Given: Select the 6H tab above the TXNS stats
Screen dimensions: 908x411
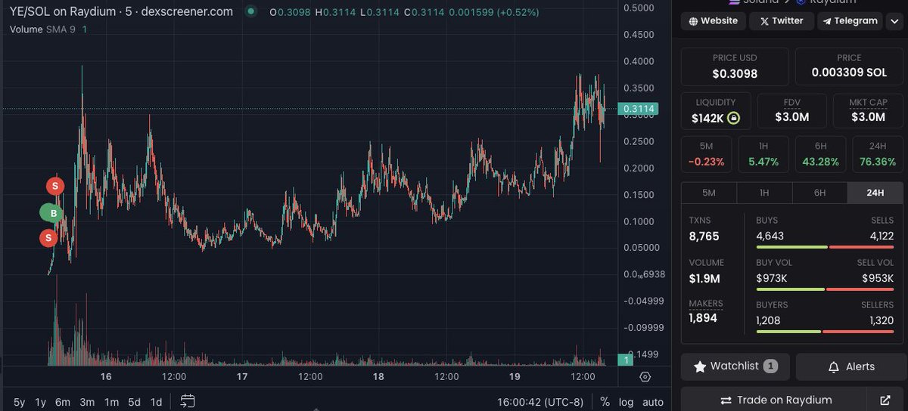Looking at the screenshot, I should 819,193.
